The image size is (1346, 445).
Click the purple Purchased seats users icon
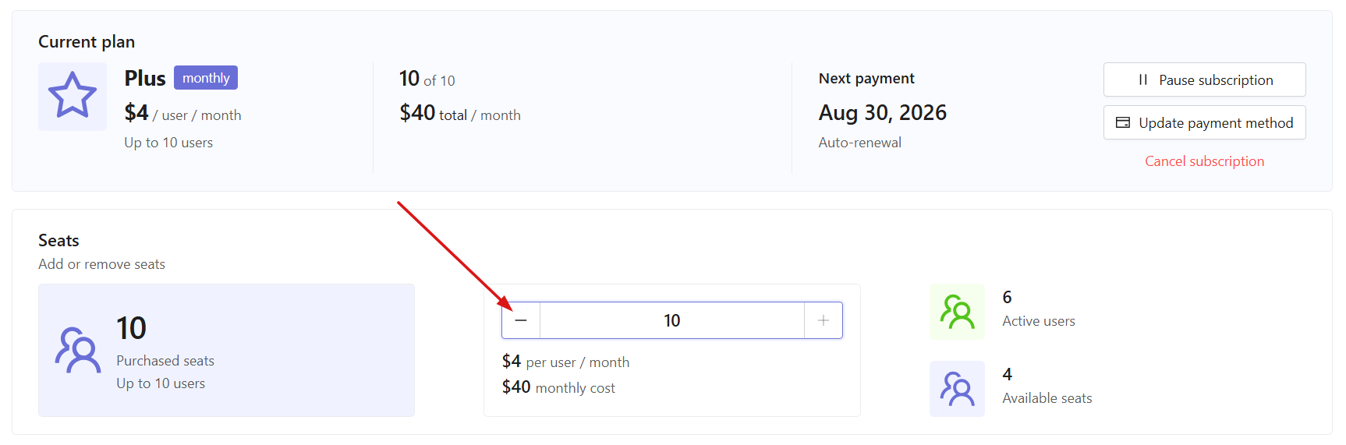click(78, 350)
